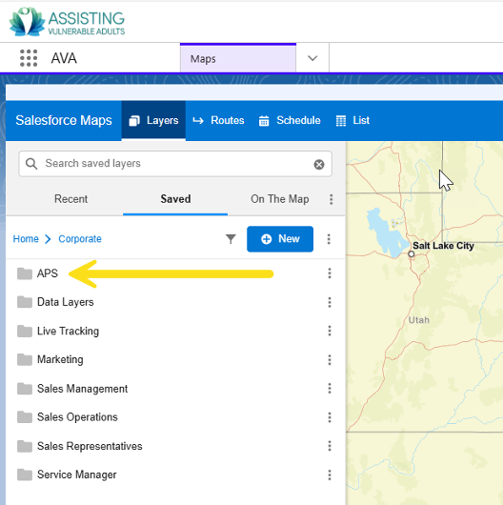Open options menu for Data Layers folder

pyautogui.click(x=330, y=302)
